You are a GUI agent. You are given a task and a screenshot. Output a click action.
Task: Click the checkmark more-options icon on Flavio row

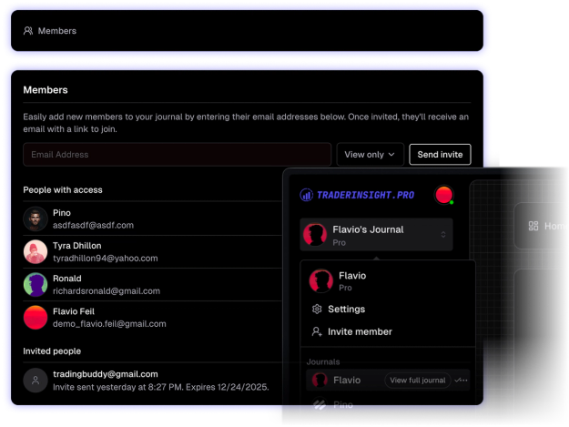pos(461,381)
